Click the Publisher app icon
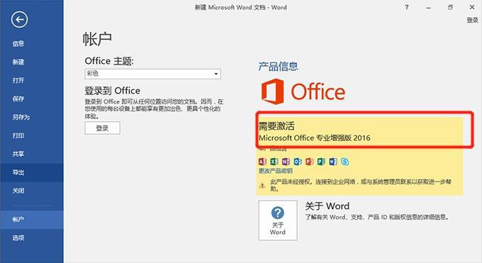This screenshot has height=263, width=482. pyautogui.click(x=321, y=162)
